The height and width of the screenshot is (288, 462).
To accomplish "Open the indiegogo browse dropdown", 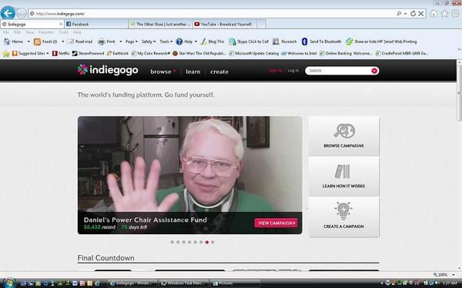I will (x=163, y=71).
